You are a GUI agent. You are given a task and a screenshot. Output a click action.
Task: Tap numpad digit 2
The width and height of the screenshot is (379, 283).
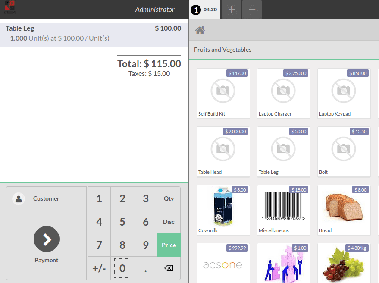(x=122, y=198)
